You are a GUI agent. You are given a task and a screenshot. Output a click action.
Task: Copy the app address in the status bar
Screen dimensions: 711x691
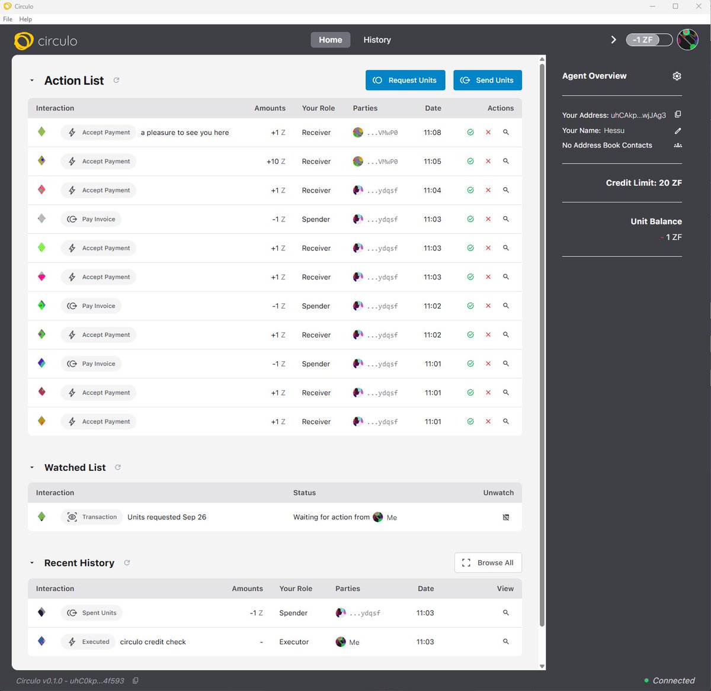(x=135, y=680)
